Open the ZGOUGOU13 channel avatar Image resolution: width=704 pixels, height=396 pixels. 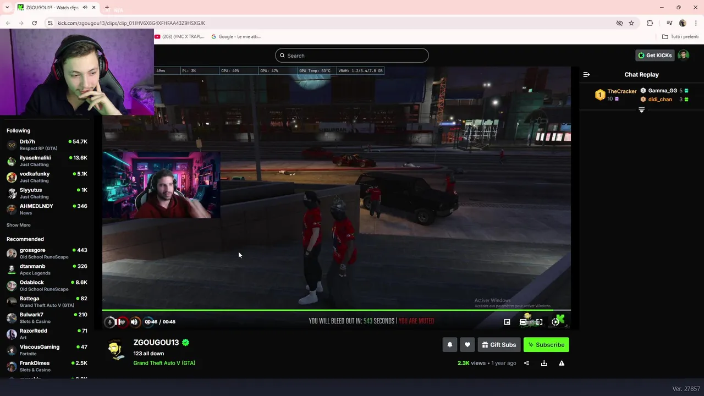(x=115, y=350)
